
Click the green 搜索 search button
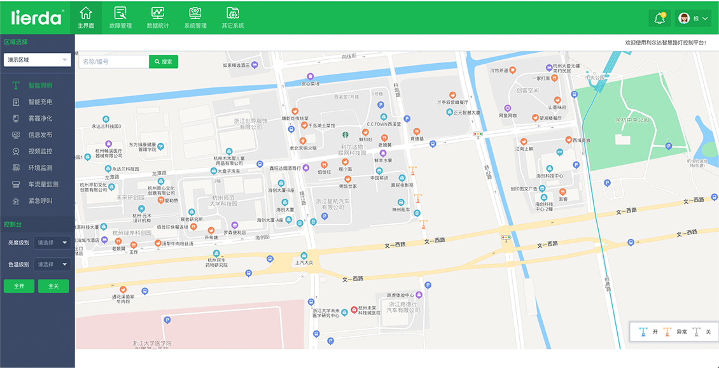click(x=164, y=62)
